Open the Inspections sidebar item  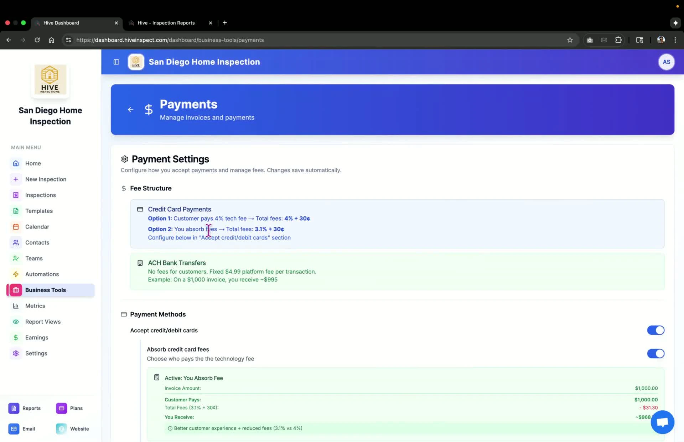pos(50,195)
